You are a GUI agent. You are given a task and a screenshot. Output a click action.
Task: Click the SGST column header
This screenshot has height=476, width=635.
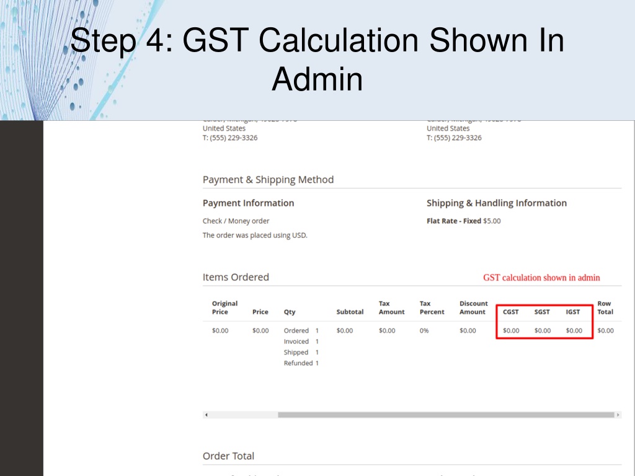[x=542, y=312]
